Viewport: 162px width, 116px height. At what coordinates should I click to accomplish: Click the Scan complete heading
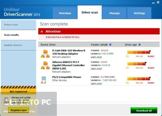tap(54, 24)
